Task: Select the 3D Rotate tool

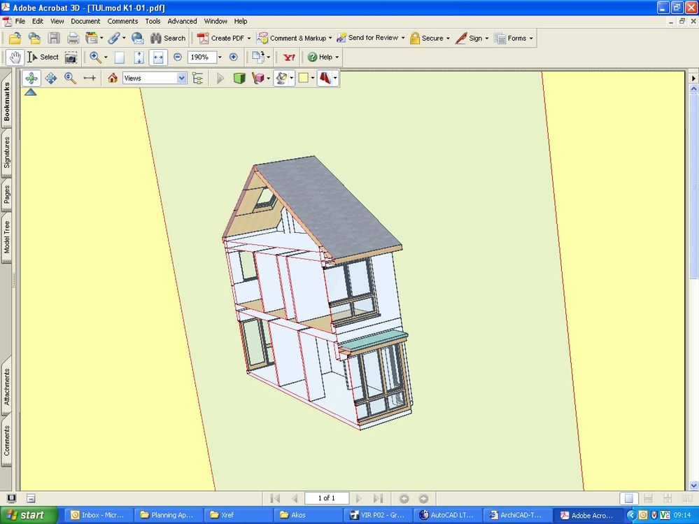Action: click(31, 78)
